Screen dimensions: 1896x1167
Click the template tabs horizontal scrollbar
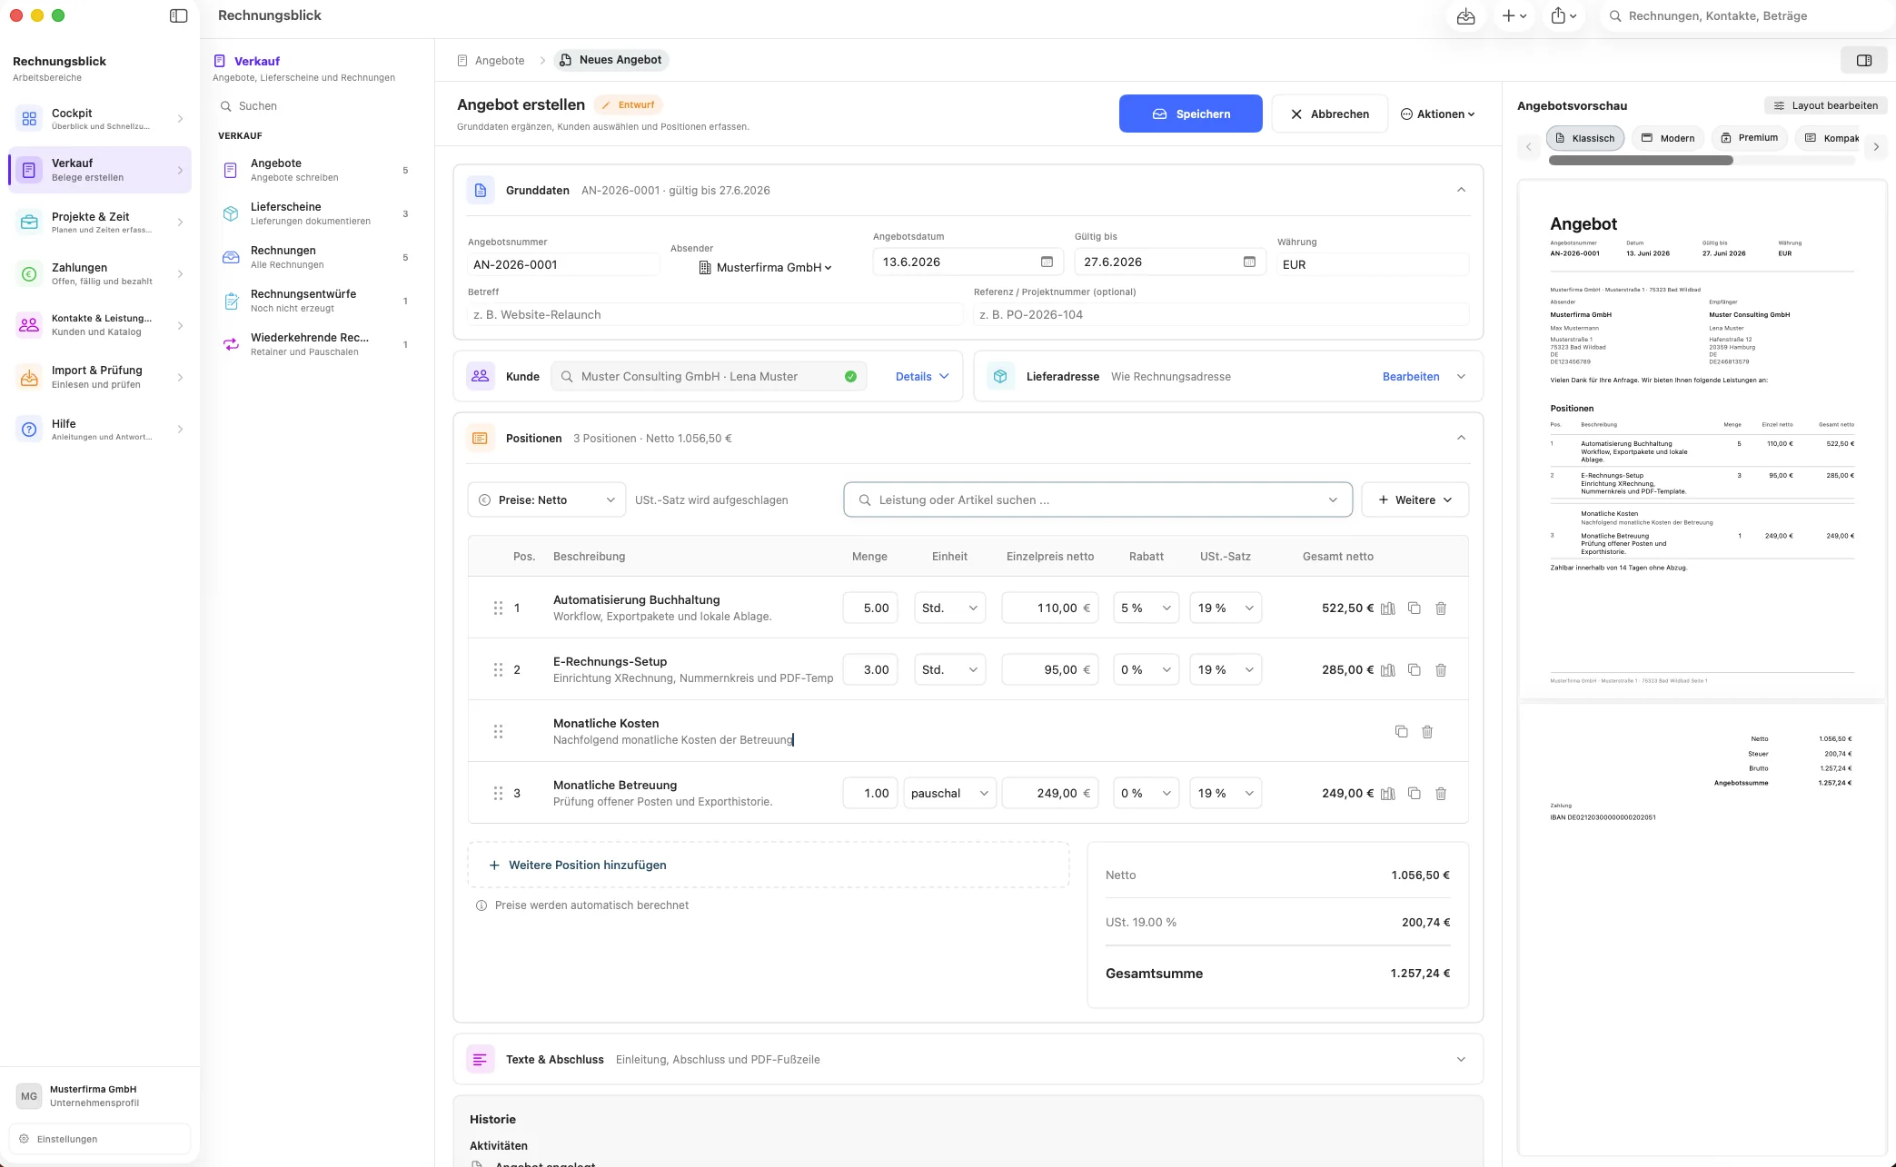[1641, 161]
